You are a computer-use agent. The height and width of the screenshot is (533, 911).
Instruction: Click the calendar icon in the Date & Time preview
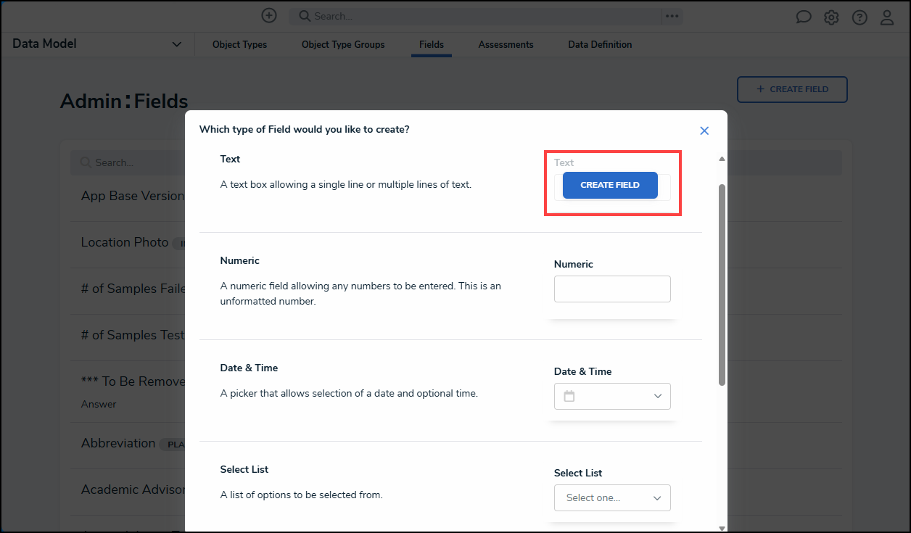pyautogui.click(x=569, y=396)
